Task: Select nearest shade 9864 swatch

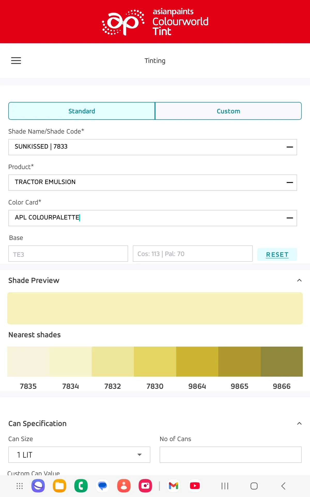Action: [x=197, y=362]
